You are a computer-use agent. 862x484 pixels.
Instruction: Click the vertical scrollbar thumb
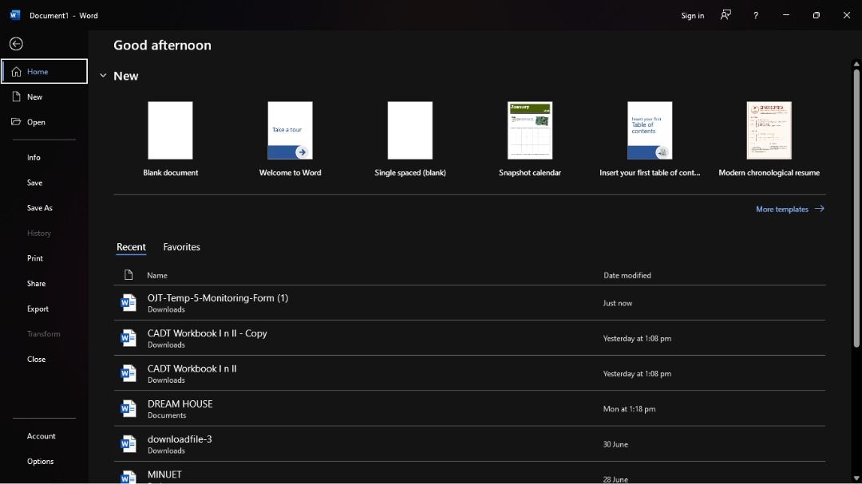(856, 207)
